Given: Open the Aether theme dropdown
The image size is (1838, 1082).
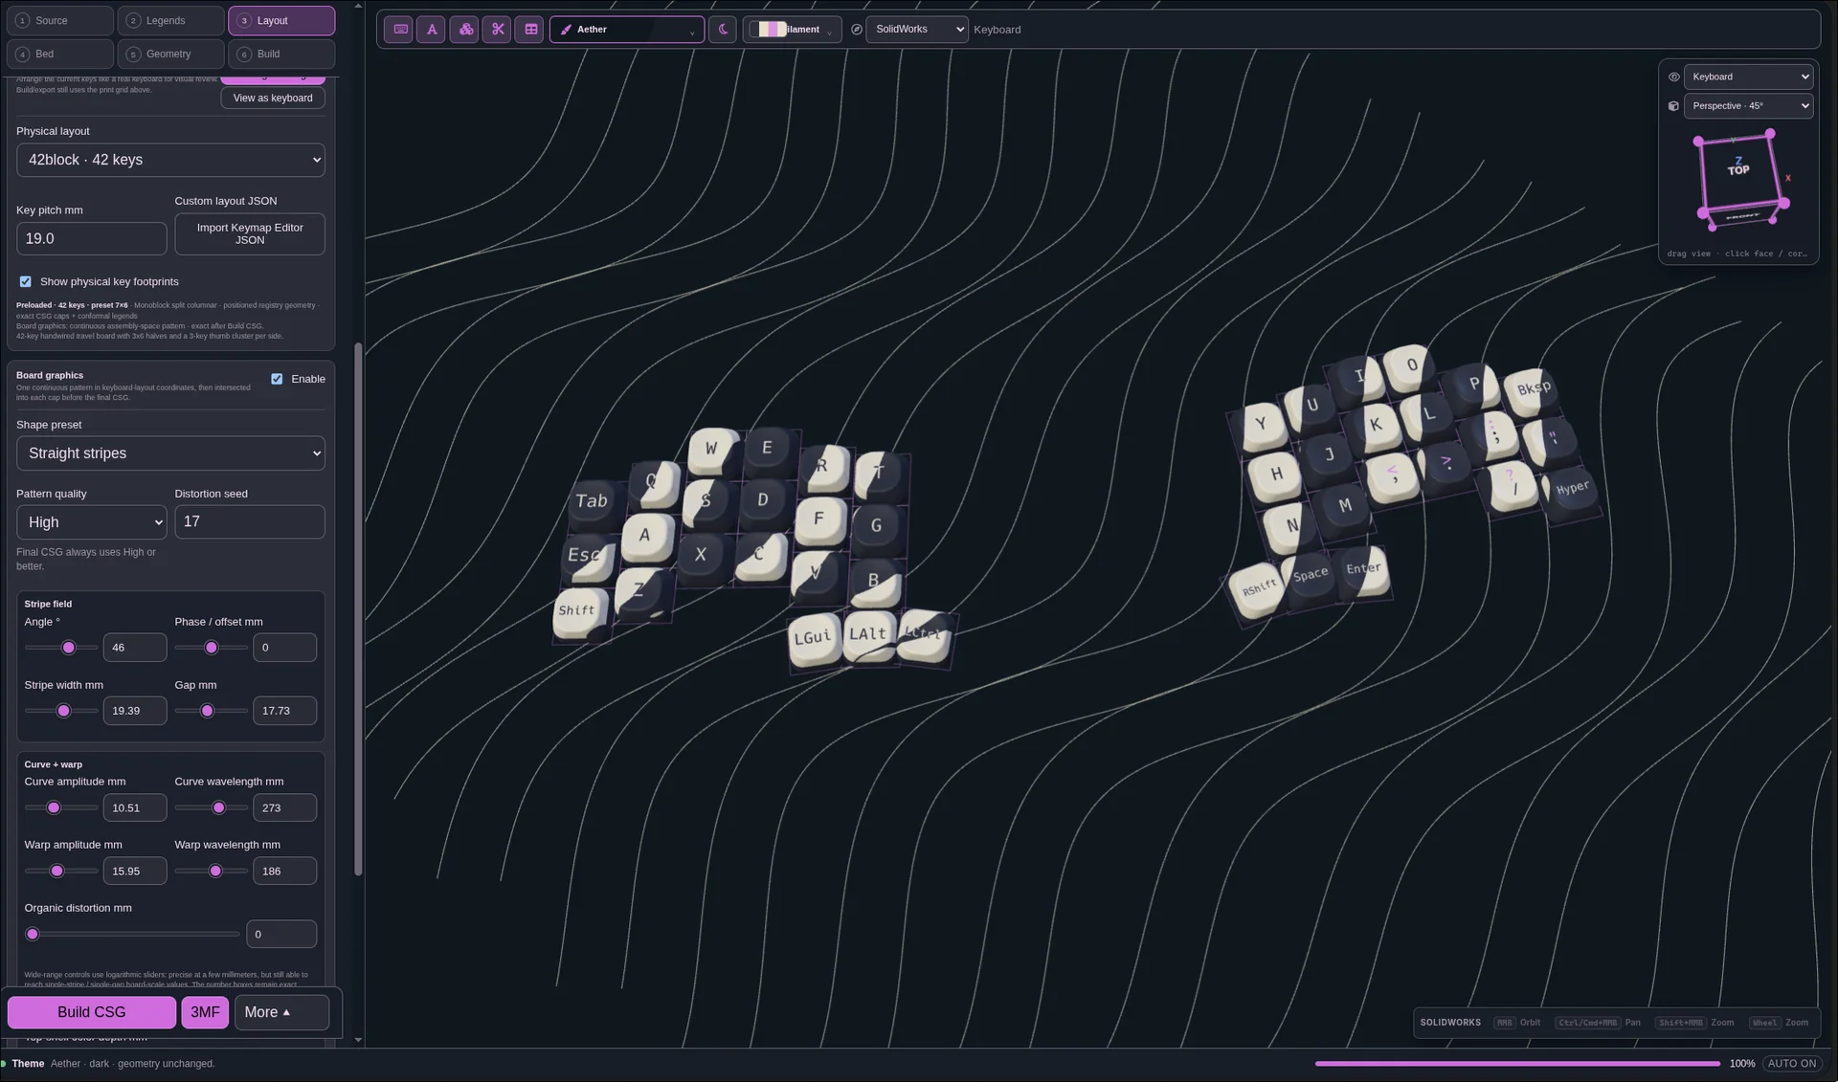Looking at the screenshot, I should tap(627, 30).
